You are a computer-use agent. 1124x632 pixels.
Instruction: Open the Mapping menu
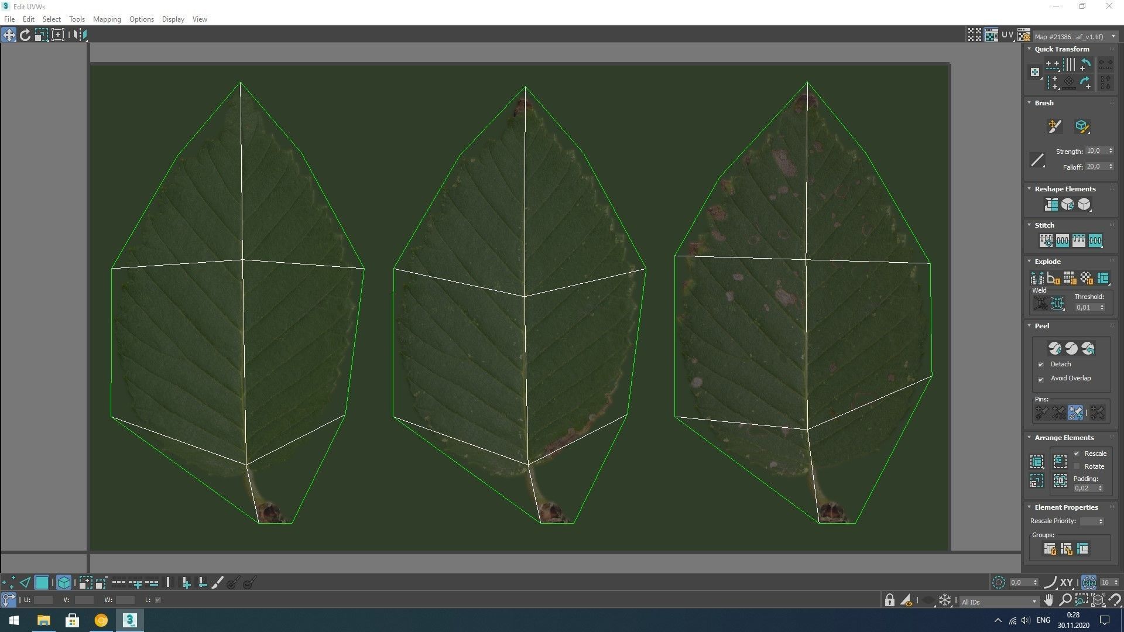tap(107, 19)
